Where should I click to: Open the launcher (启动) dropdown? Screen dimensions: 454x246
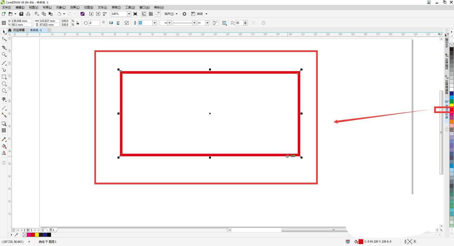point(206,14)
